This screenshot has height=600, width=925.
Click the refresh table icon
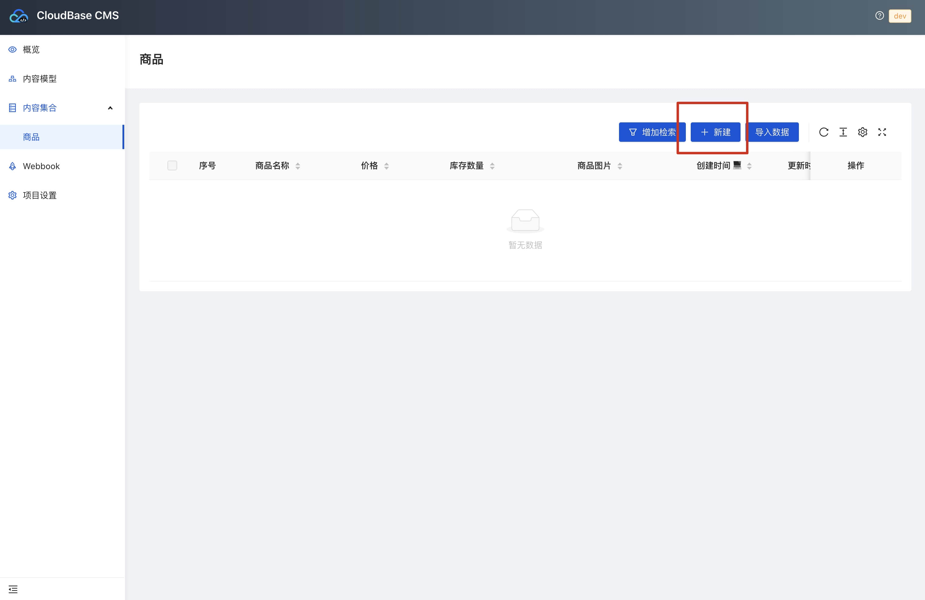[x=823, y=132]
